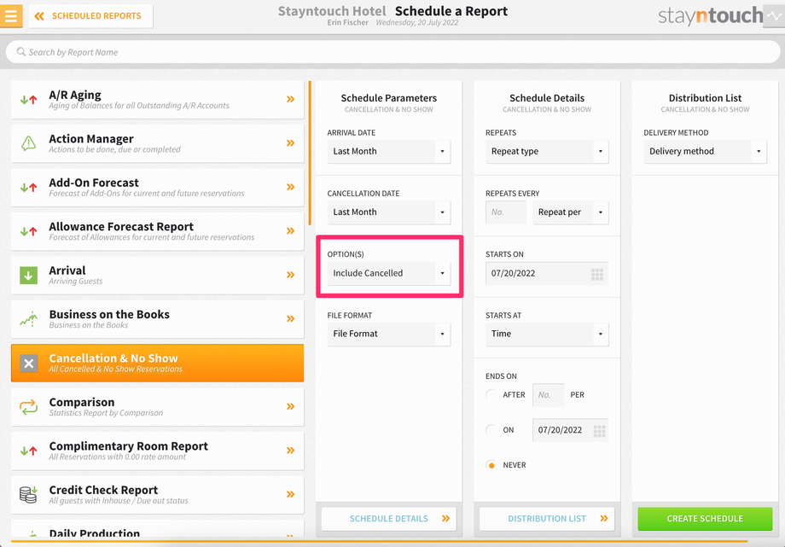Click the search magnifier icon
This screenshot has width=785, height=547.
21,51
